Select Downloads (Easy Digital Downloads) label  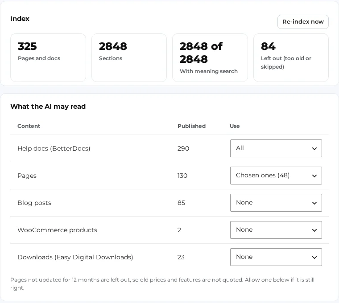[75, 257]
